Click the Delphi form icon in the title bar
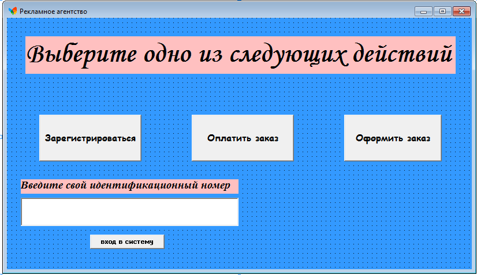This screenshot has height=275, width=477. click(x=13, y=12)
